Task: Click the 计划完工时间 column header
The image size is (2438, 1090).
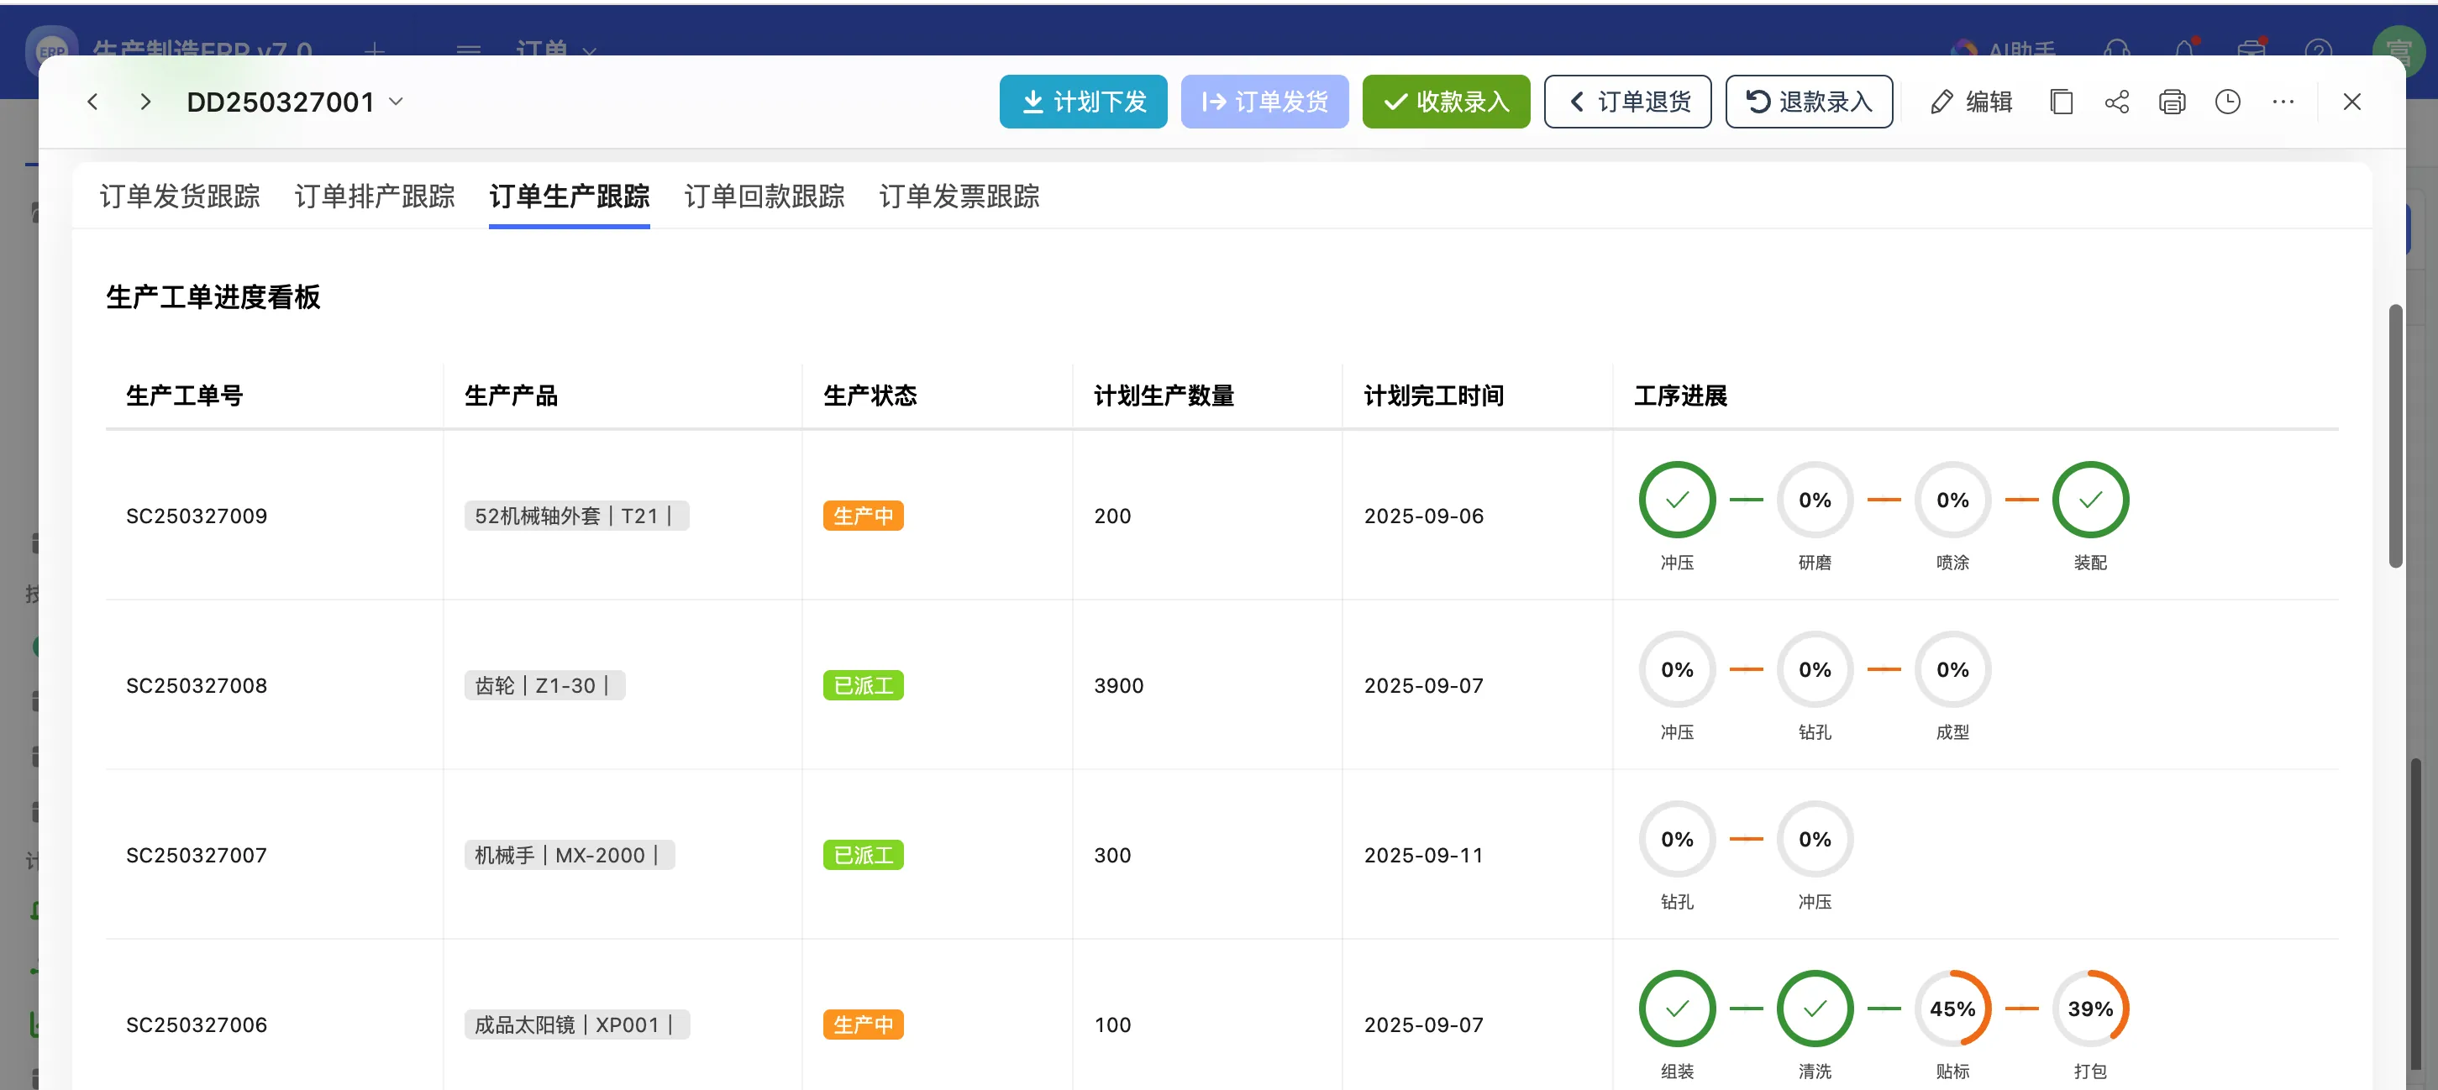Action: pos(1434,396)
